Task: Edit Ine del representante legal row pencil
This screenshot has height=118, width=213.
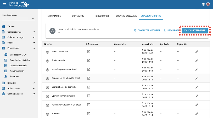Action: point(197,69)
